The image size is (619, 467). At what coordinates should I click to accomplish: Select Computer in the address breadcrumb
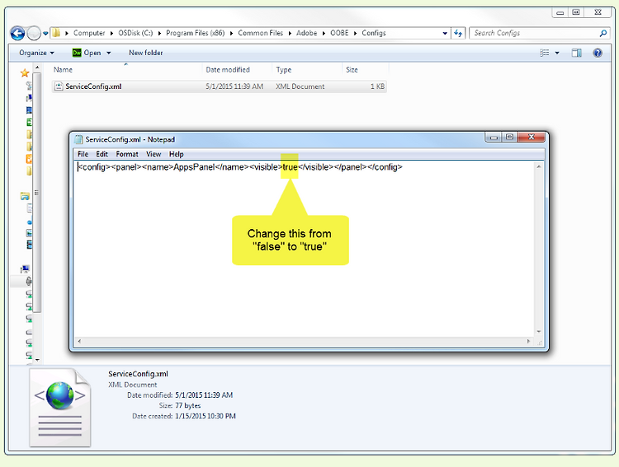point(89,33)
